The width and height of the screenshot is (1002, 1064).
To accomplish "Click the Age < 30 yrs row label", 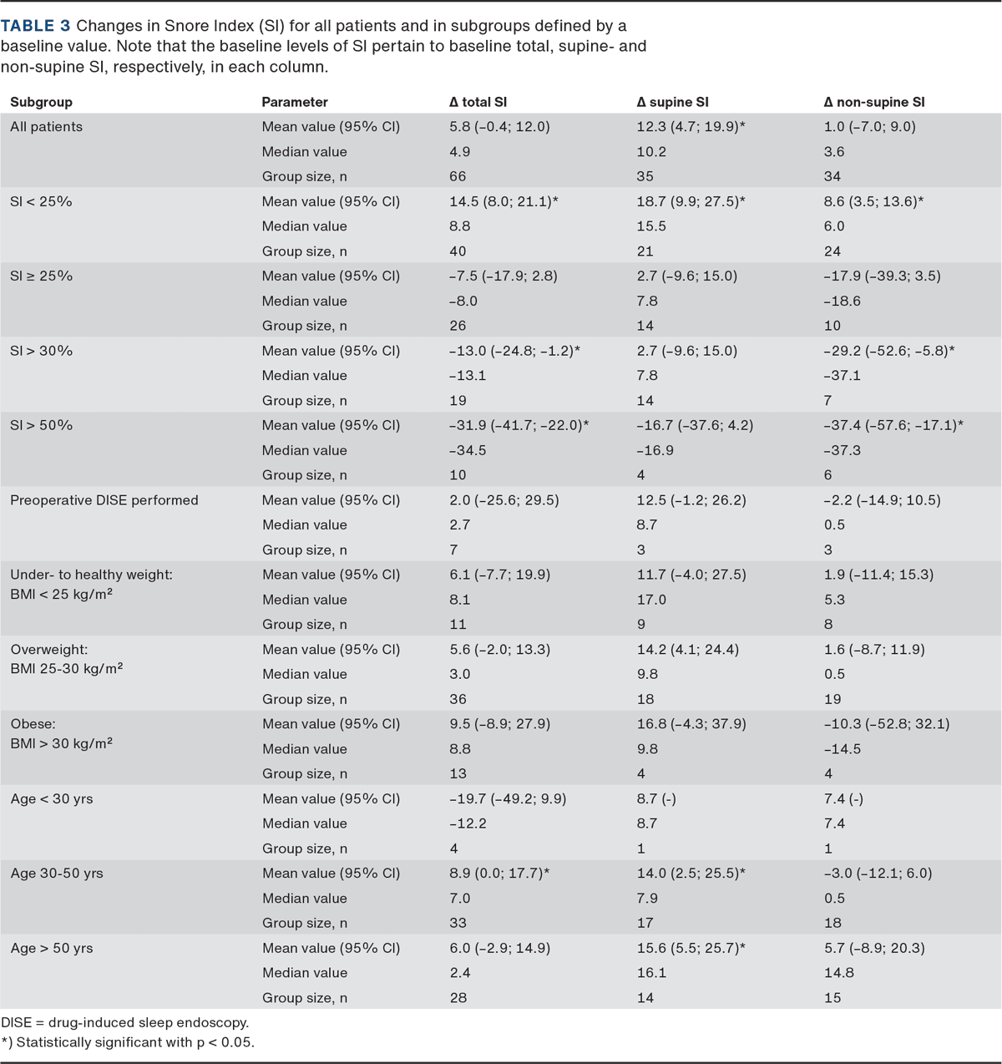I will click(x=52, y=799).
